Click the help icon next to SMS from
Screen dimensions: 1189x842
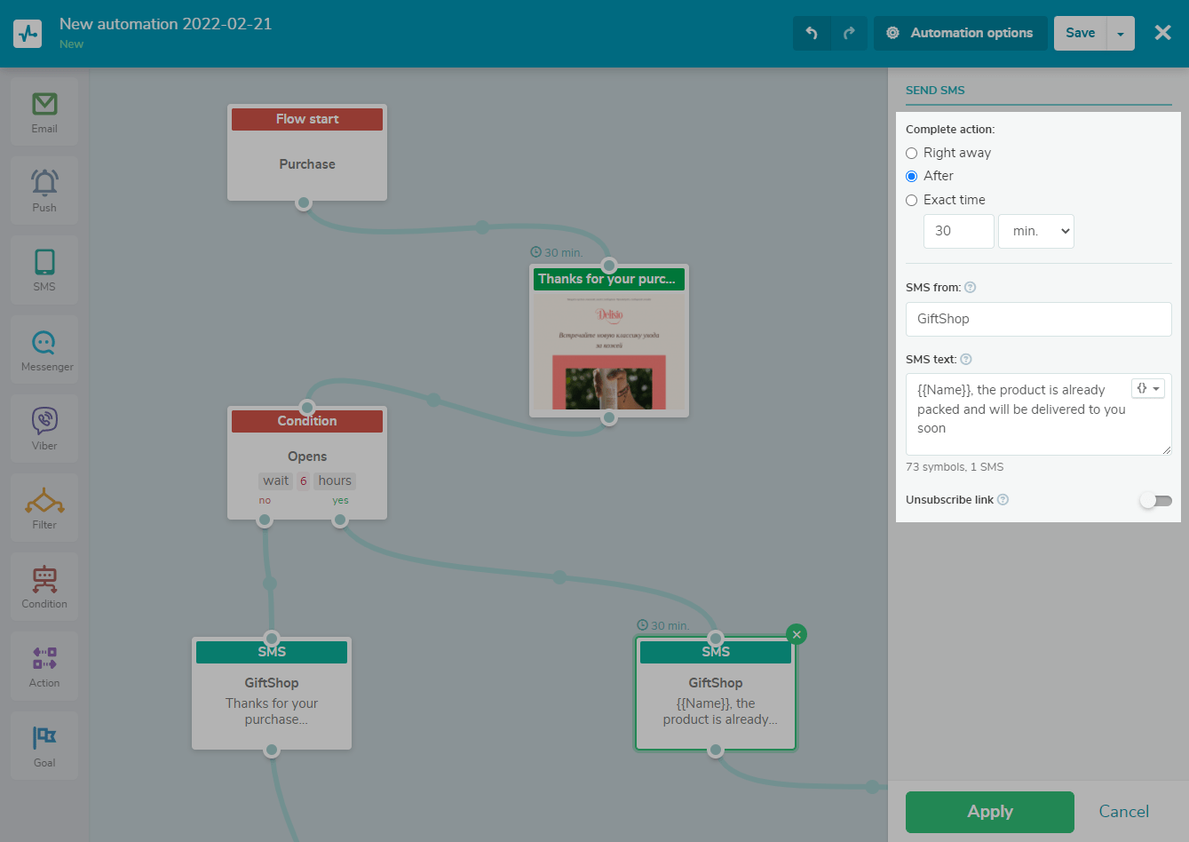tap(970, 287)
